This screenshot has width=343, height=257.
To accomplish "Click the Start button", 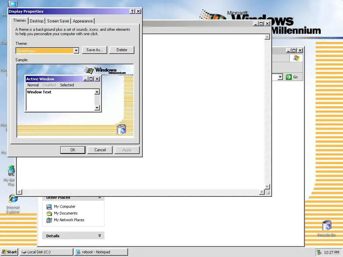I will tap(9, 252).
